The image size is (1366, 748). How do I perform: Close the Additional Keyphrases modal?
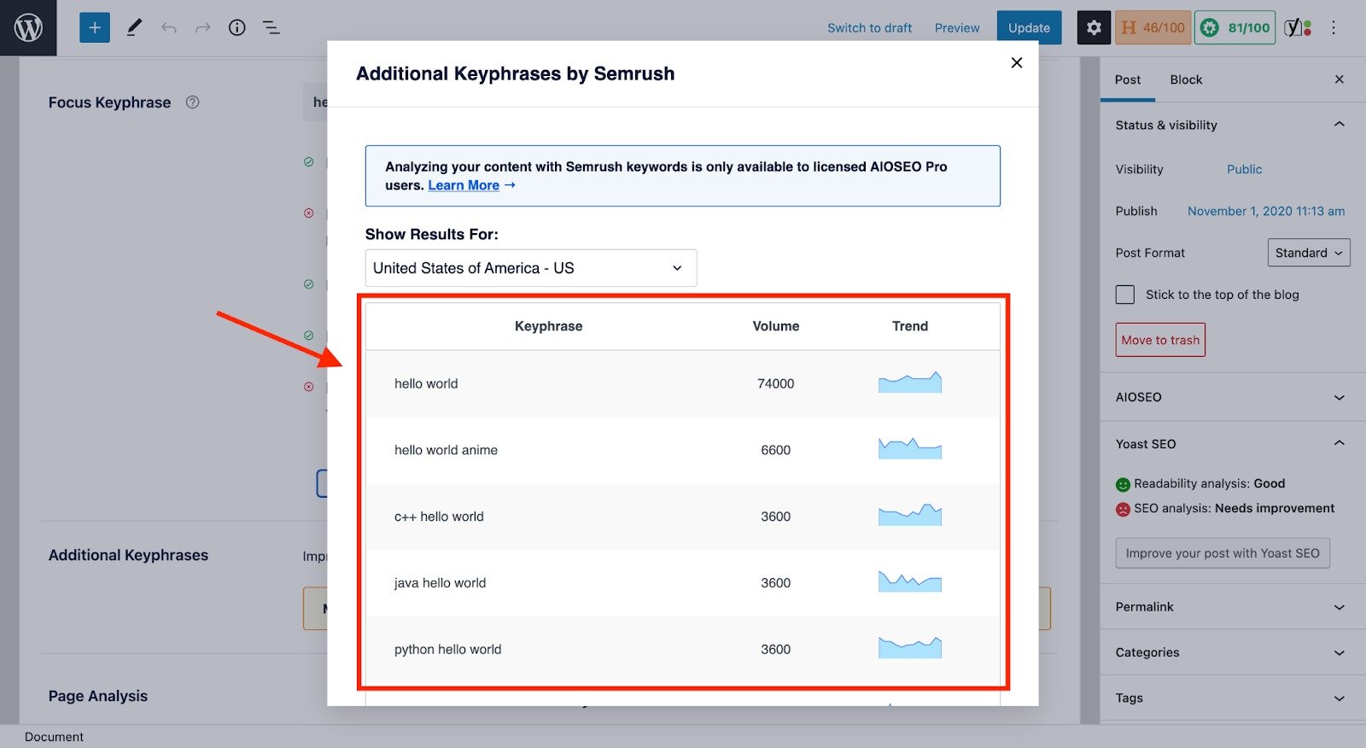click(1016, 62)
